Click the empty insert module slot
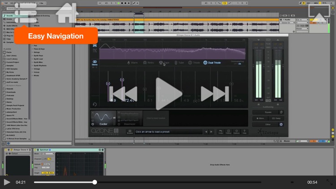This screenshot has width=336, height=189. tap(156, 118)
